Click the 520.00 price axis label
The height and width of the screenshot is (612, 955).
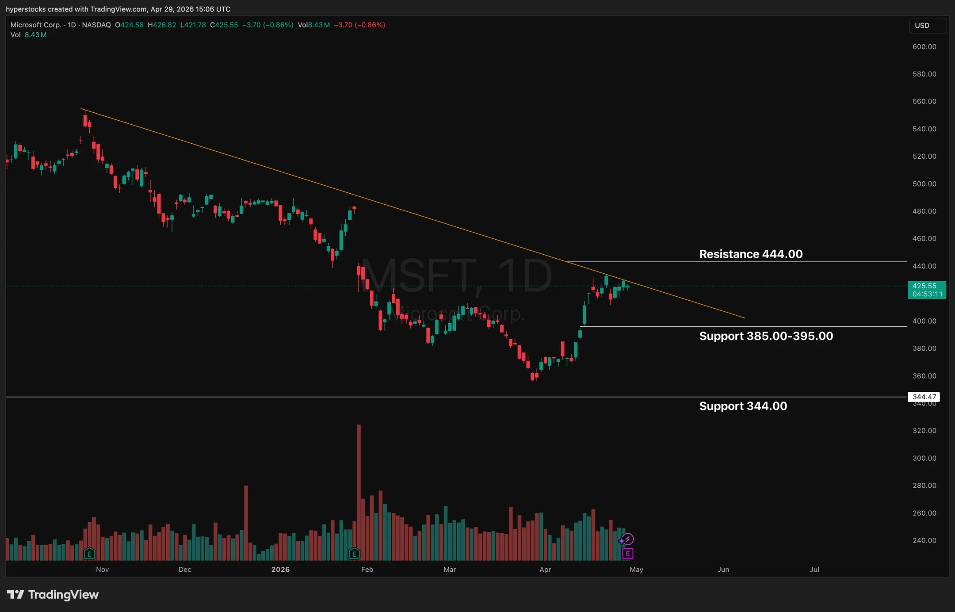pyautogui.click(x=924, y=156)
